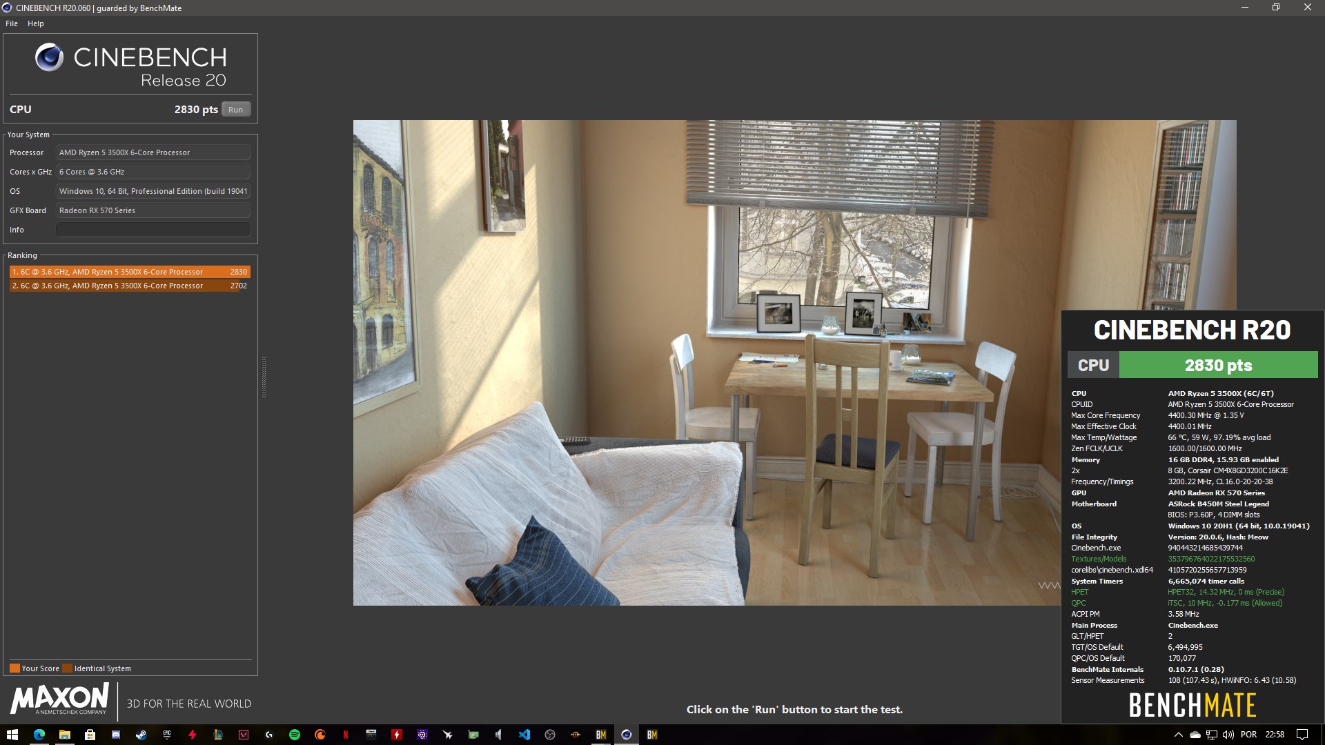This screenshot has width=1325, height=745.
Task: Select ranking entry 1 with score 2830
Action: click(x=130, y=272)
